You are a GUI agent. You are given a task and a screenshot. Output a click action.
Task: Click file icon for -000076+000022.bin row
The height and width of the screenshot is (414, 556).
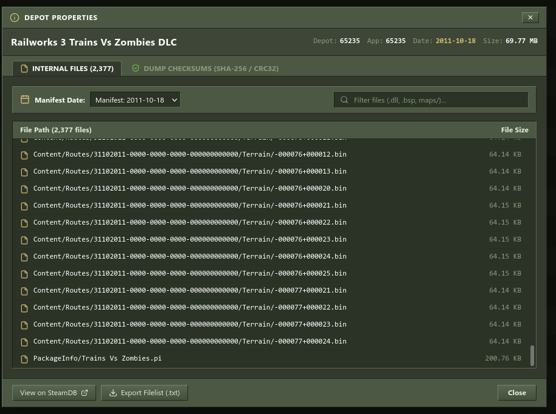pos(24,223)
